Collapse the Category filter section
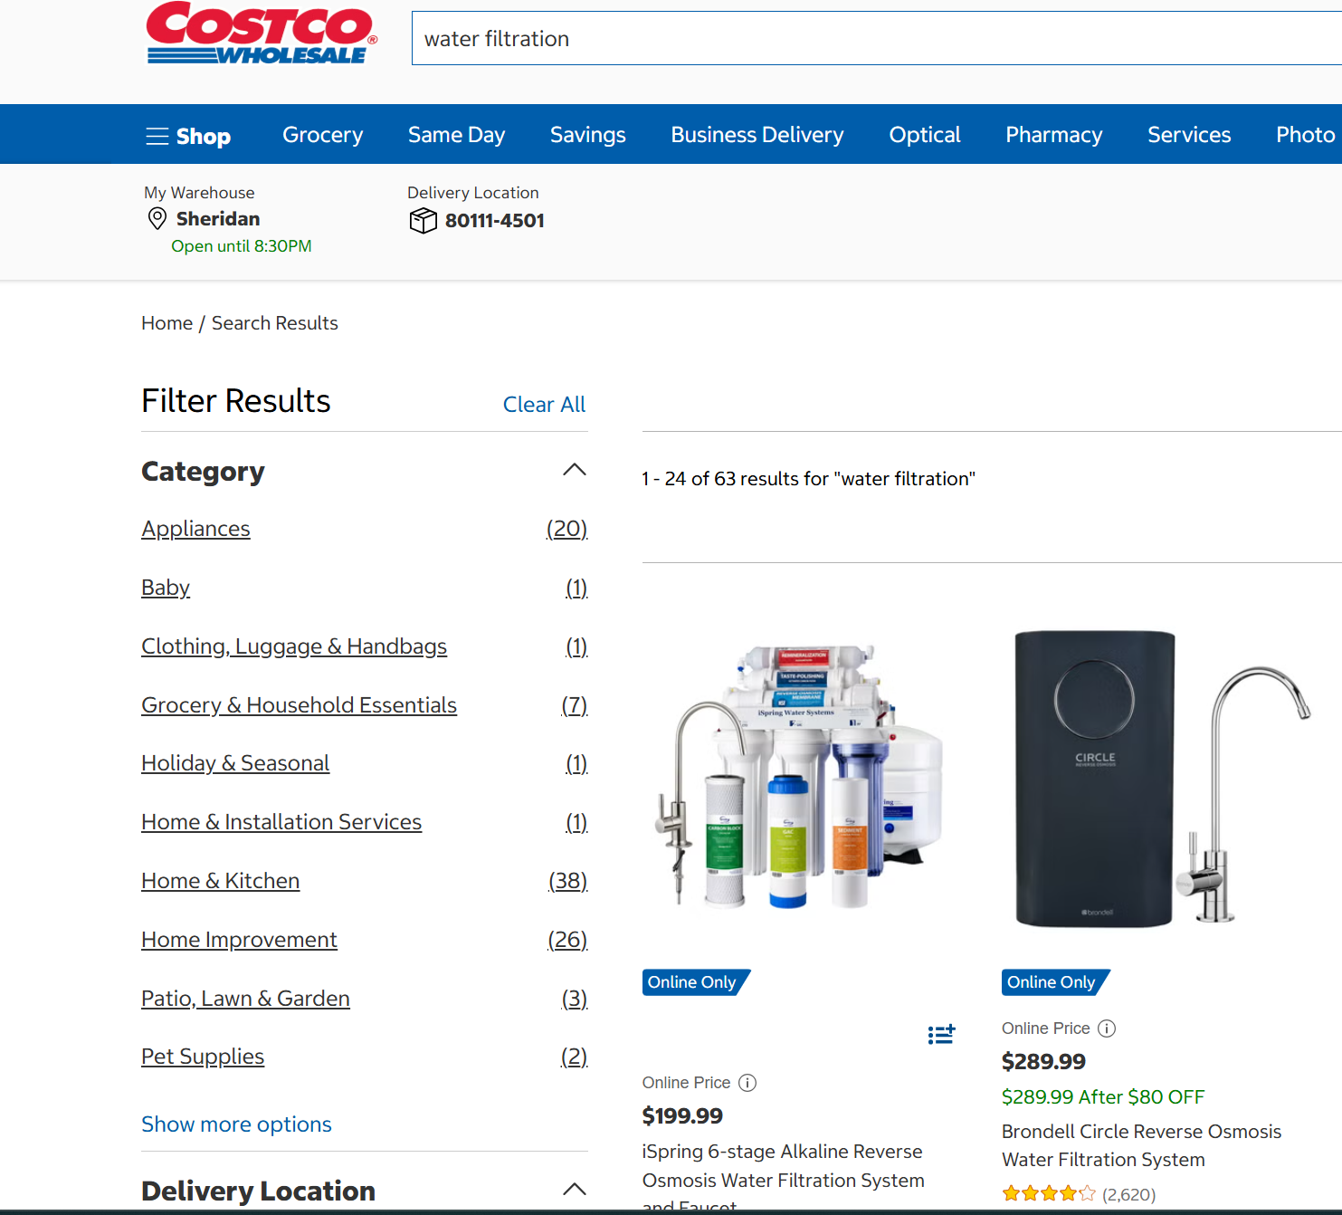Viewport: 1342px width, 1215px height. point(575,470)
